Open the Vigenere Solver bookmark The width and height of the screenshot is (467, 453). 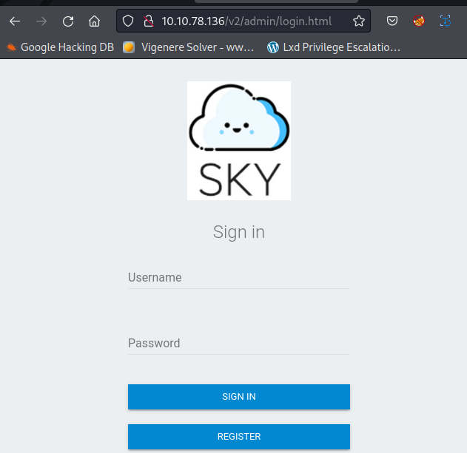[189, 47]
